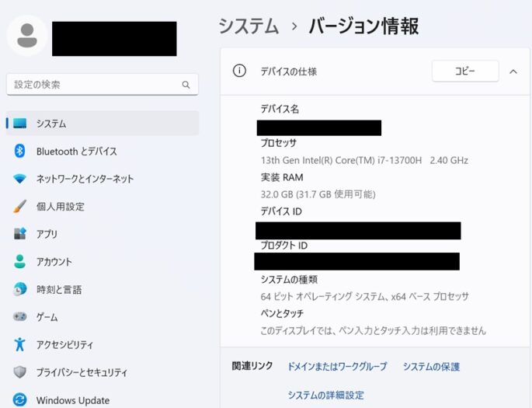Select アプリ in the sidebar
Image resolution: width=532 pixels, height=408 pixels.
click(x=103, y=234)
